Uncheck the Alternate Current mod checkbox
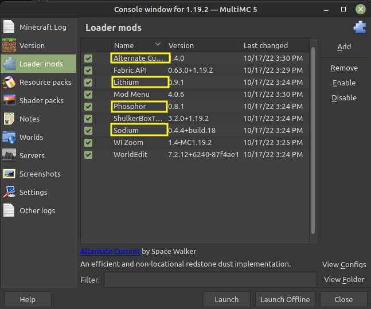 tap(88, 58)
